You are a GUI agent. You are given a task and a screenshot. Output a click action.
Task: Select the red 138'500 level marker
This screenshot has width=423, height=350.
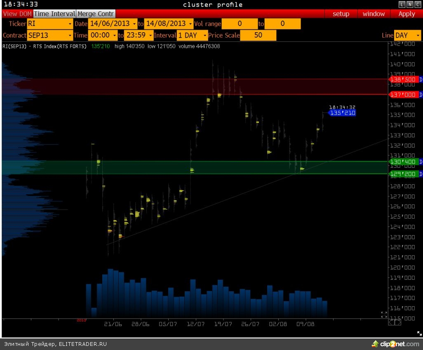pyautogui.click(x=404, y=79)
